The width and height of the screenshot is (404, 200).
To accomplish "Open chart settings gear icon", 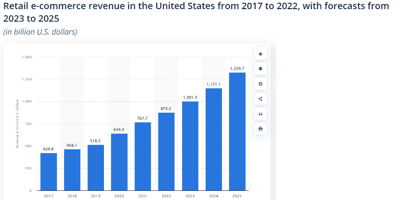I will point(260,84).
